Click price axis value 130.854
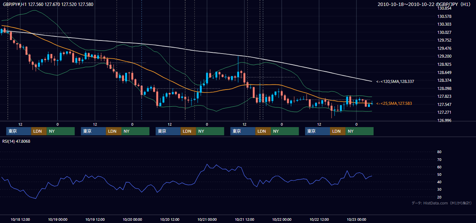Viewport: 476px width, 223px height. [x=444, y=8]
